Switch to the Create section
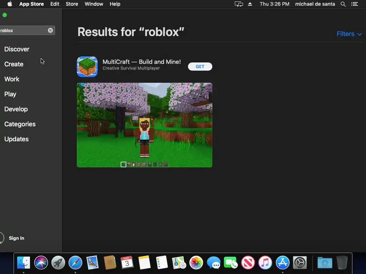 point(14,64)
